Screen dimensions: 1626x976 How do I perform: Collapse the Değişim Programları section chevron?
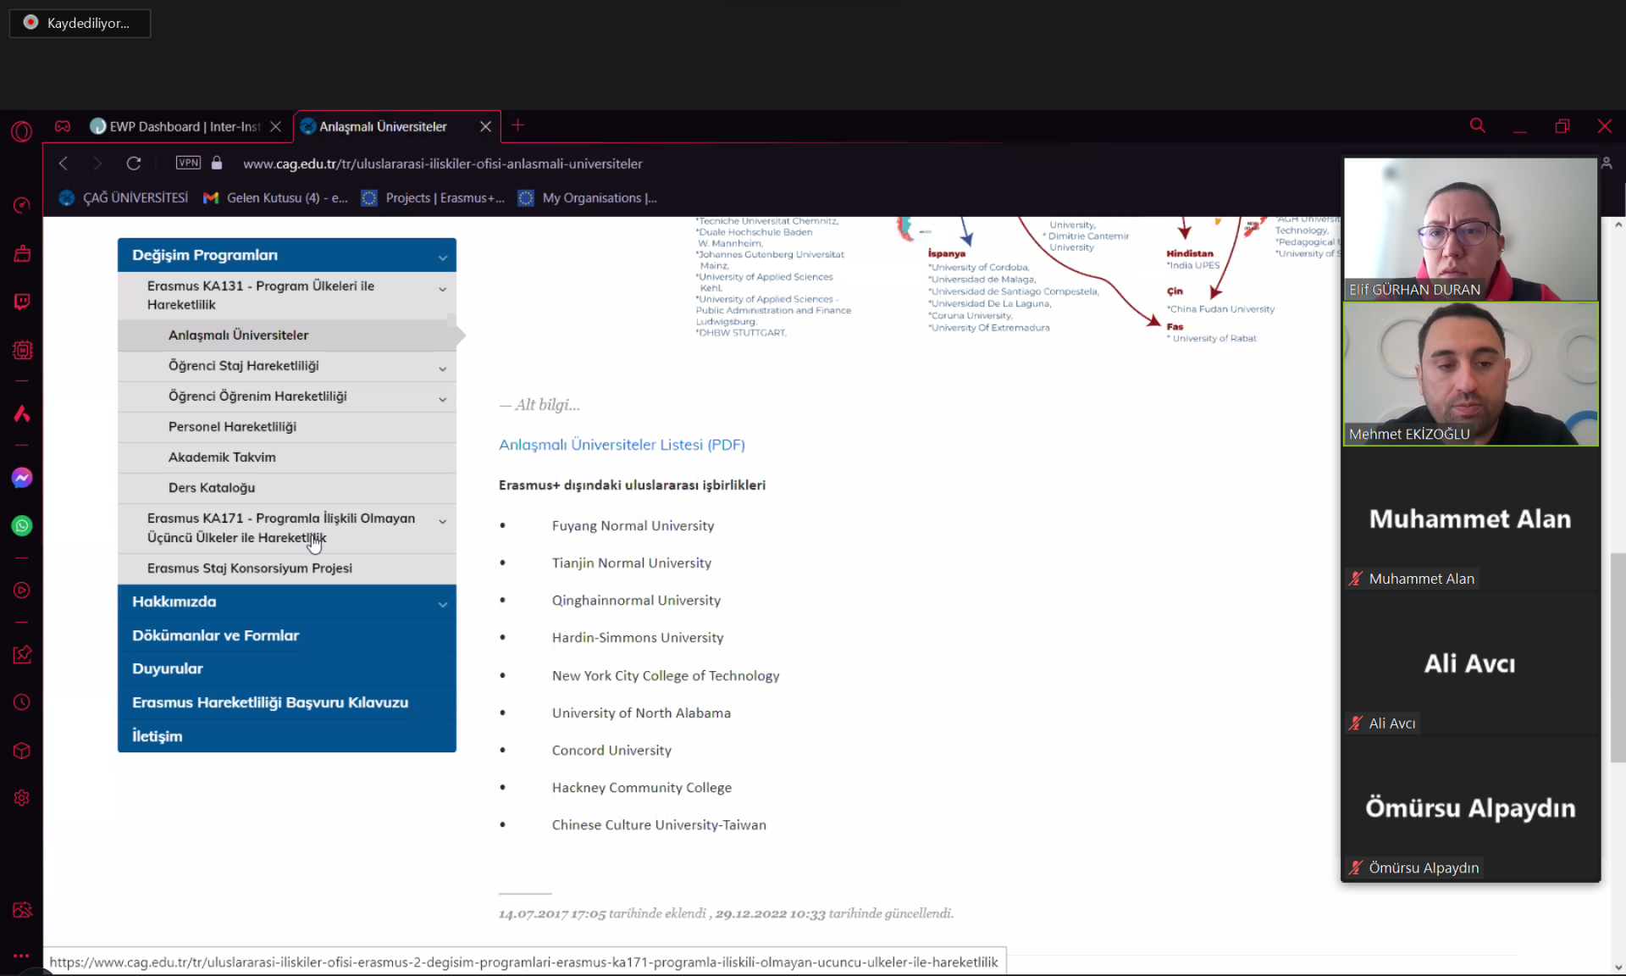(x=442, y=257)
